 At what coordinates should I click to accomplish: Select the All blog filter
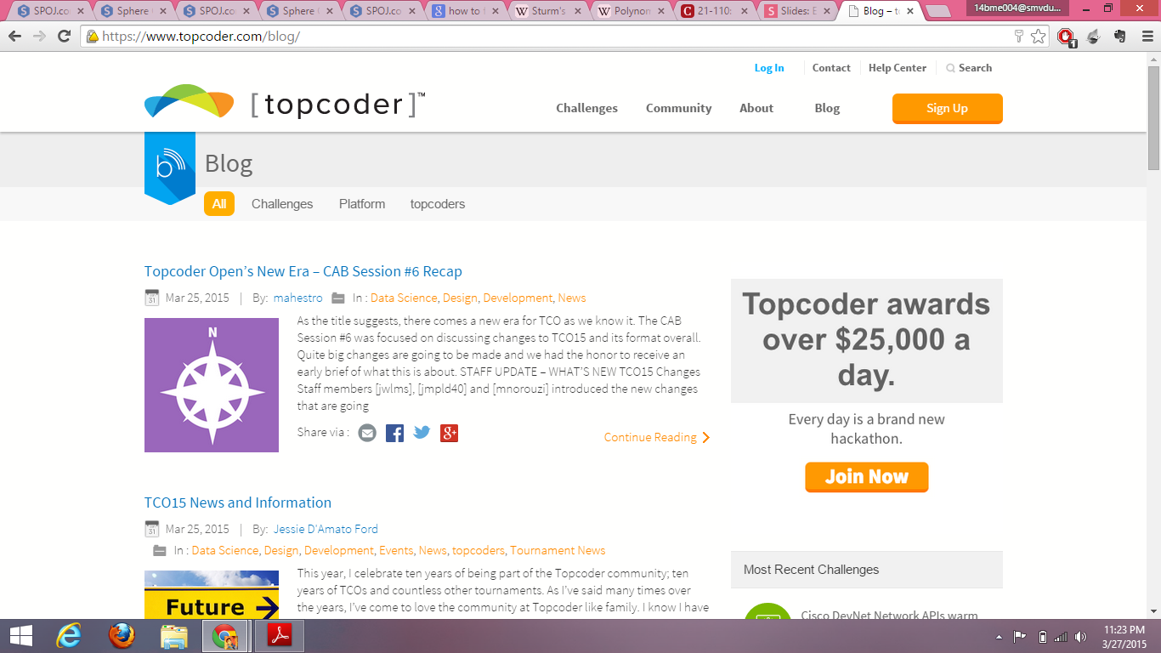click(x=219, y=204)
